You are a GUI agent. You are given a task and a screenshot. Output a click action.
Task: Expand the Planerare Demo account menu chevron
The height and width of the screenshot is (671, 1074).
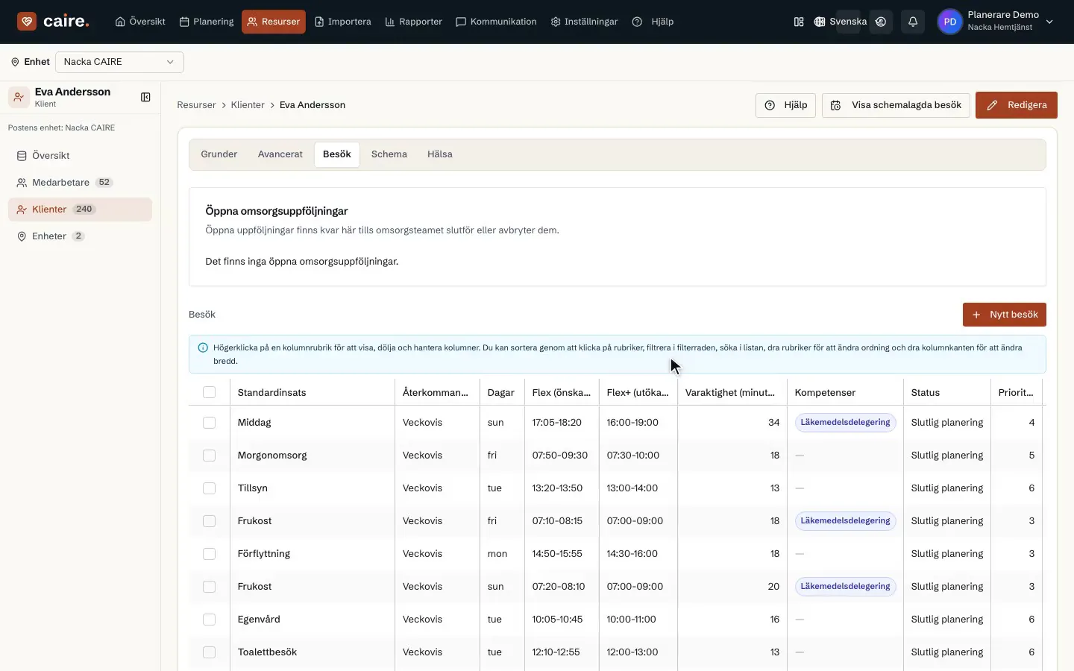coord(1049,22)
